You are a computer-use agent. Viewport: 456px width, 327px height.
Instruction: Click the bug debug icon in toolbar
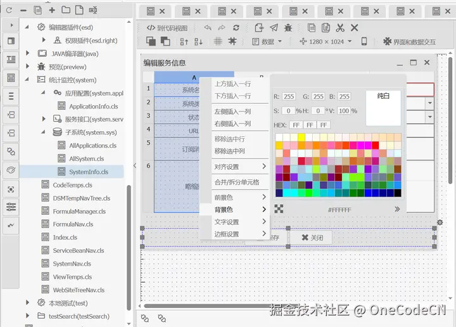288,27
